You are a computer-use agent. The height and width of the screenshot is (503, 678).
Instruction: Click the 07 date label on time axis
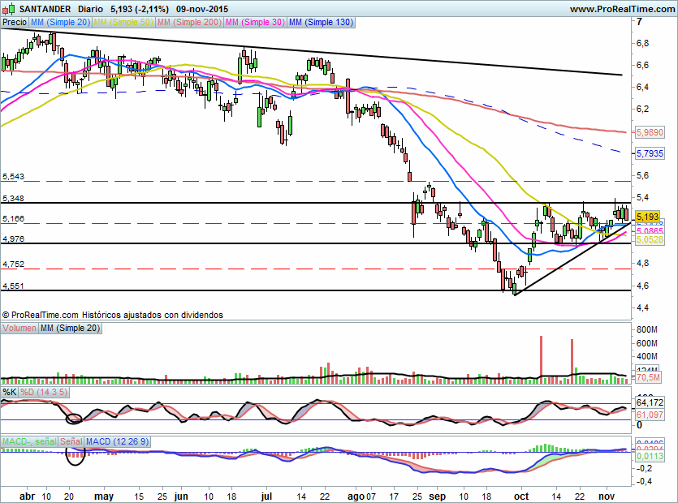(370, 496)
